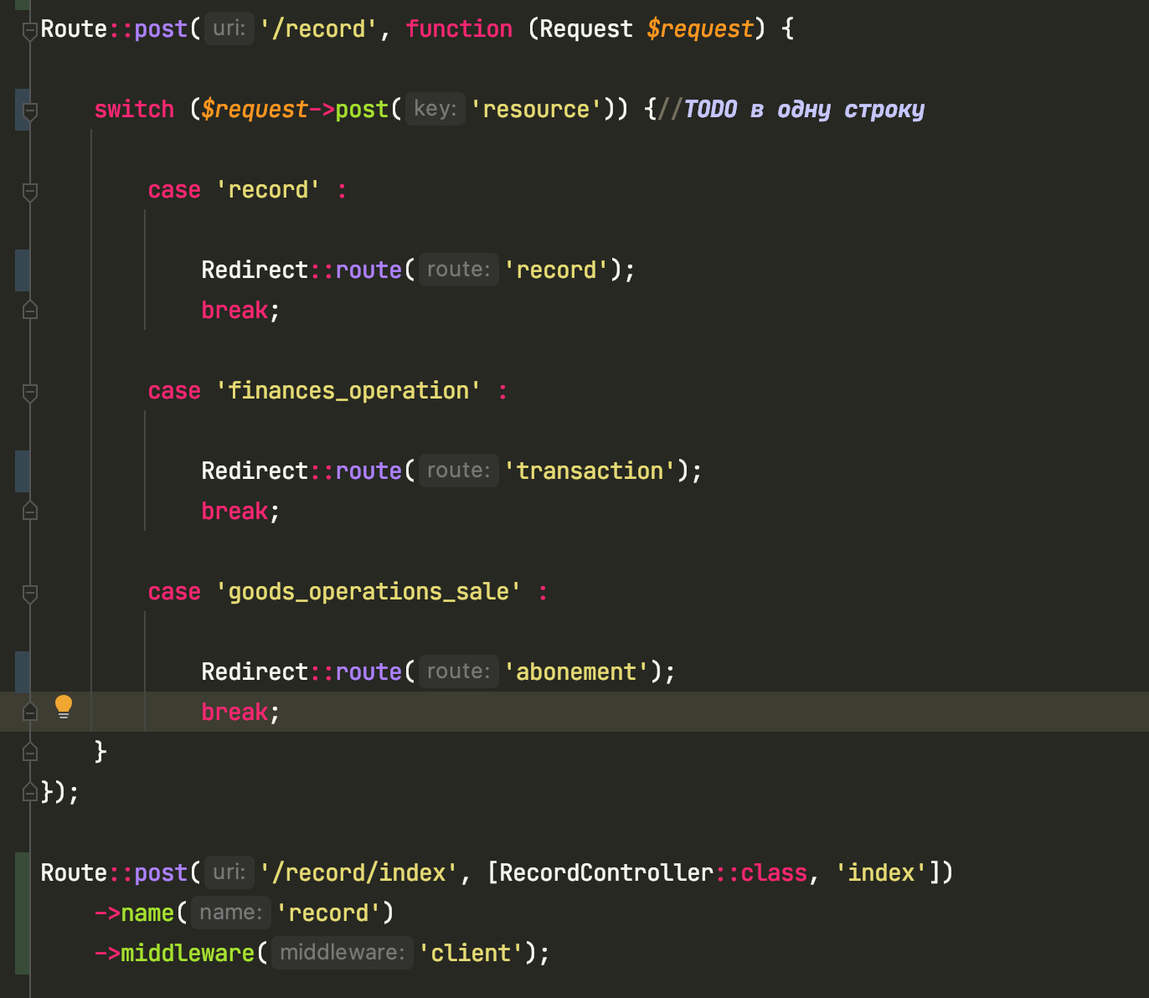The image size is (1149, 998).
Task: Click the '$request' parameter in function signature
Action: pos(700,29)
